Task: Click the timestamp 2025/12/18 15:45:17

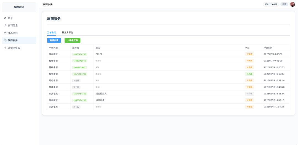Action: pos(274,94)
